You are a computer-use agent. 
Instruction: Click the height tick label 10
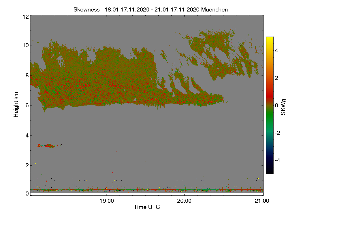point(25,45)
